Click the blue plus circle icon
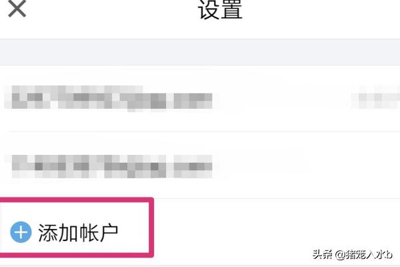The width and height of the screenshot is (400, 267). 21,232
